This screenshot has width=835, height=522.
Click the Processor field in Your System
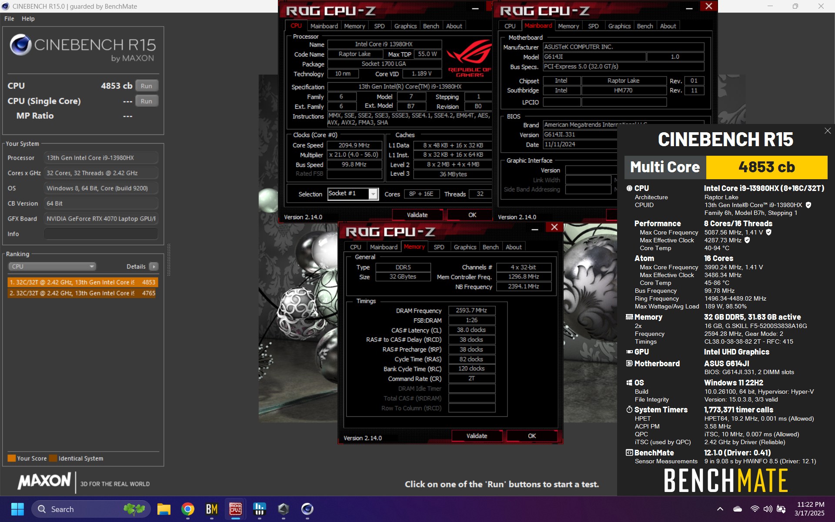coord(101,157)
